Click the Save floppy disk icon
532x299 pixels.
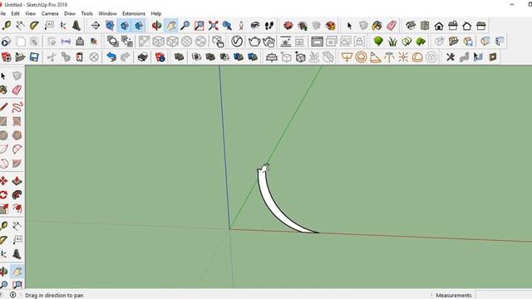click(34, 57)
